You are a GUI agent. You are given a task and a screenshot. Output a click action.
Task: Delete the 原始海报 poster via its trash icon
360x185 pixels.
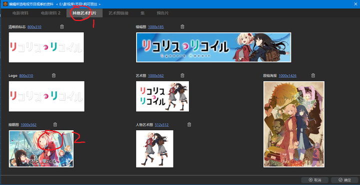[x=313, y=75]
